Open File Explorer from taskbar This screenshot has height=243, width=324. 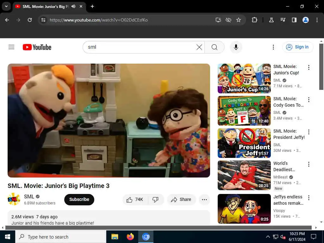click(x=115, y=237)
